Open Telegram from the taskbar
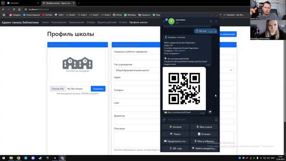Screen dimensions: 286x161 (x=26, y=158)
